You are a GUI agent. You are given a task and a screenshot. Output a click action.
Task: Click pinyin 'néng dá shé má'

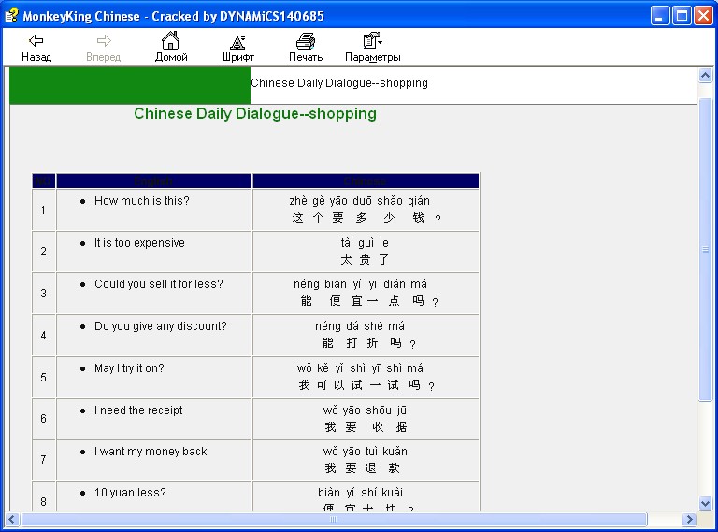point(359,326)
